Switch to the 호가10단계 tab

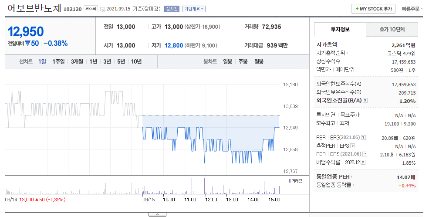[392, 29]
